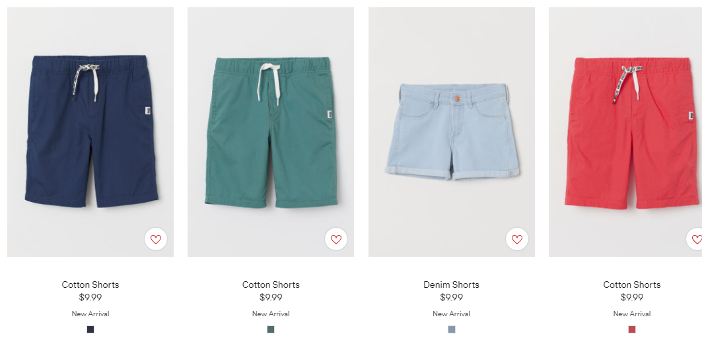Click New Arrival label under navy shorts

click(90, 314)
